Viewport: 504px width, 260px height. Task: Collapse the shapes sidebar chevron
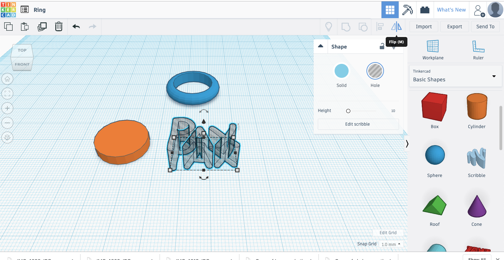point(407,144)
